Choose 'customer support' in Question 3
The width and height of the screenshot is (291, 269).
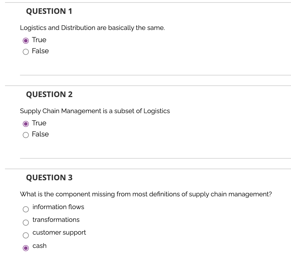pos(26,235)
